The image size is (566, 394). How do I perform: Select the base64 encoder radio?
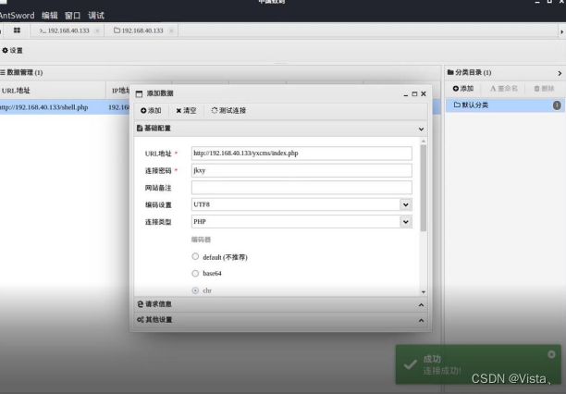point(195,273)
